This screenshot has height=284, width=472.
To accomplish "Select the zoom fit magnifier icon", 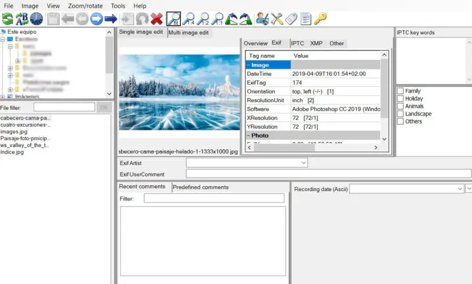I will coord(174,19).
